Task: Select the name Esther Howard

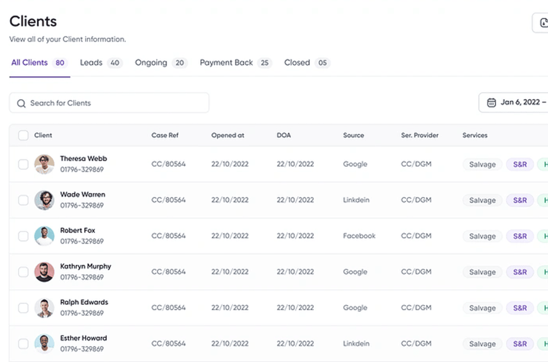Action: pyautogui.click(x=83, y=338)
